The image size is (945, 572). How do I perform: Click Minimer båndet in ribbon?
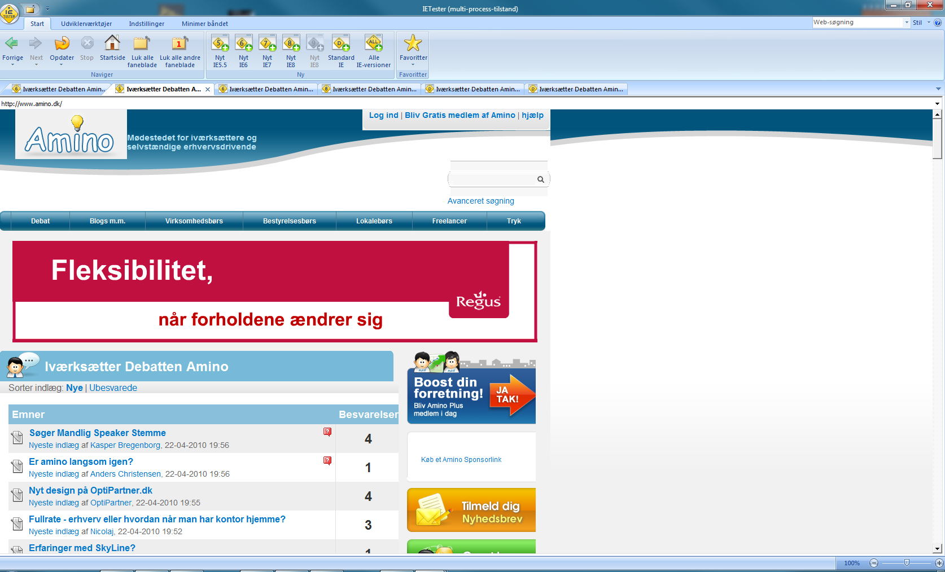point(205,24)
